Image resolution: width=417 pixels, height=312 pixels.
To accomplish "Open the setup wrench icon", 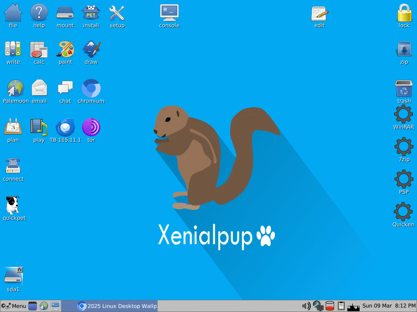I will point(117,13).
